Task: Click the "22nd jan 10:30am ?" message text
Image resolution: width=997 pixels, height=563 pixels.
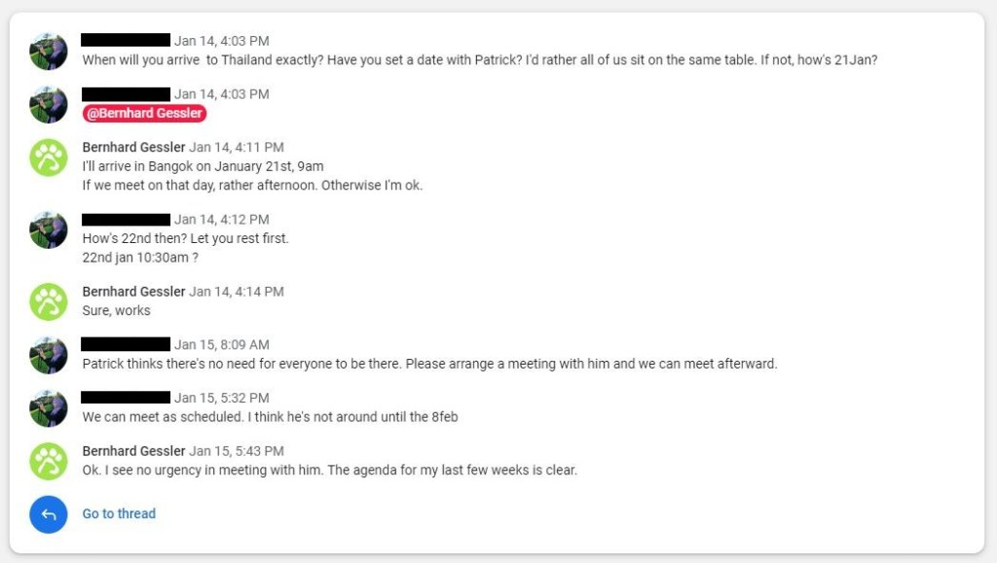Action: 140,258
